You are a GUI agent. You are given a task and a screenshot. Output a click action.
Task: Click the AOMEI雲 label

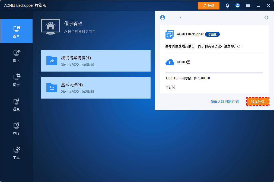pos(183,62)
